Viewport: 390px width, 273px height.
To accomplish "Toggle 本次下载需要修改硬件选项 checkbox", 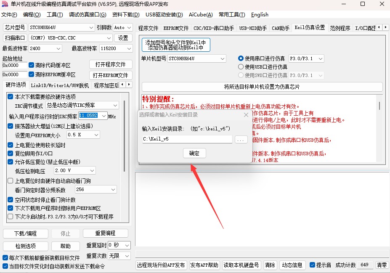I will 11,97.
